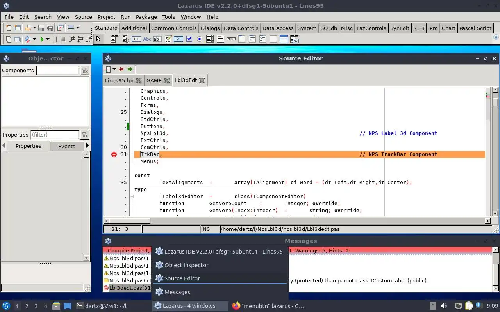Click the View Forms icon
This screenshot has width=500, height=312.
coord(18,39)
